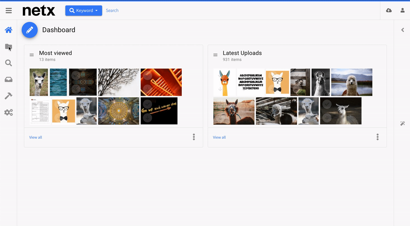Image resolution: width=410 pixels, height=226 pixels.
Task: Grab the Latest Uploads widget drag handle
Action: tap(216, 55)
